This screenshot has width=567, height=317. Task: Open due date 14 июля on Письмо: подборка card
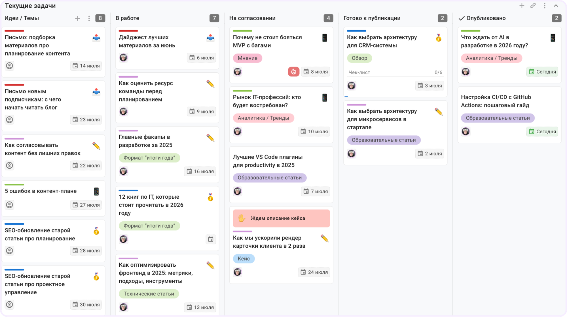pos(86,66)
